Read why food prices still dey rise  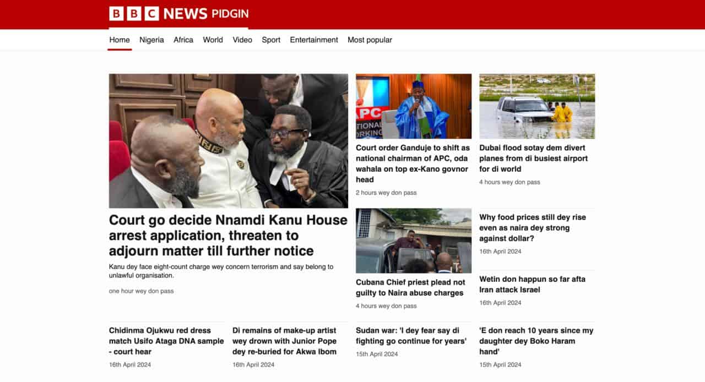[533, 228]
